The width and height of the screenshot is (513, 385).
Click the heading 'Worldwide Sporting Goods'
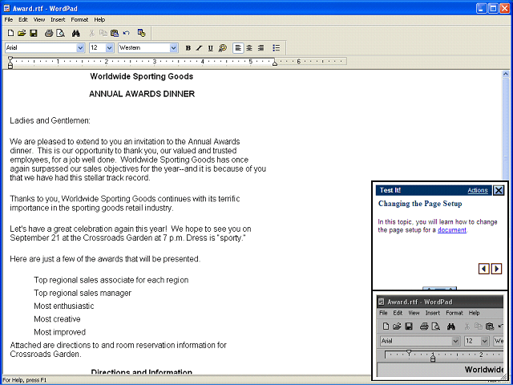click(142, 77)
